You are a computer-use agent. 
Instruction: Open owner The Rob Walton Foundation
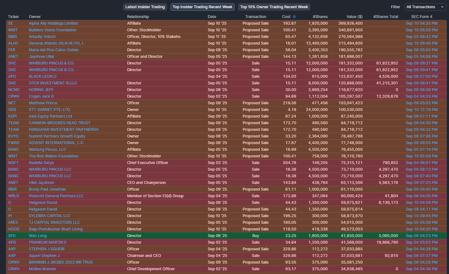point(53,156)
